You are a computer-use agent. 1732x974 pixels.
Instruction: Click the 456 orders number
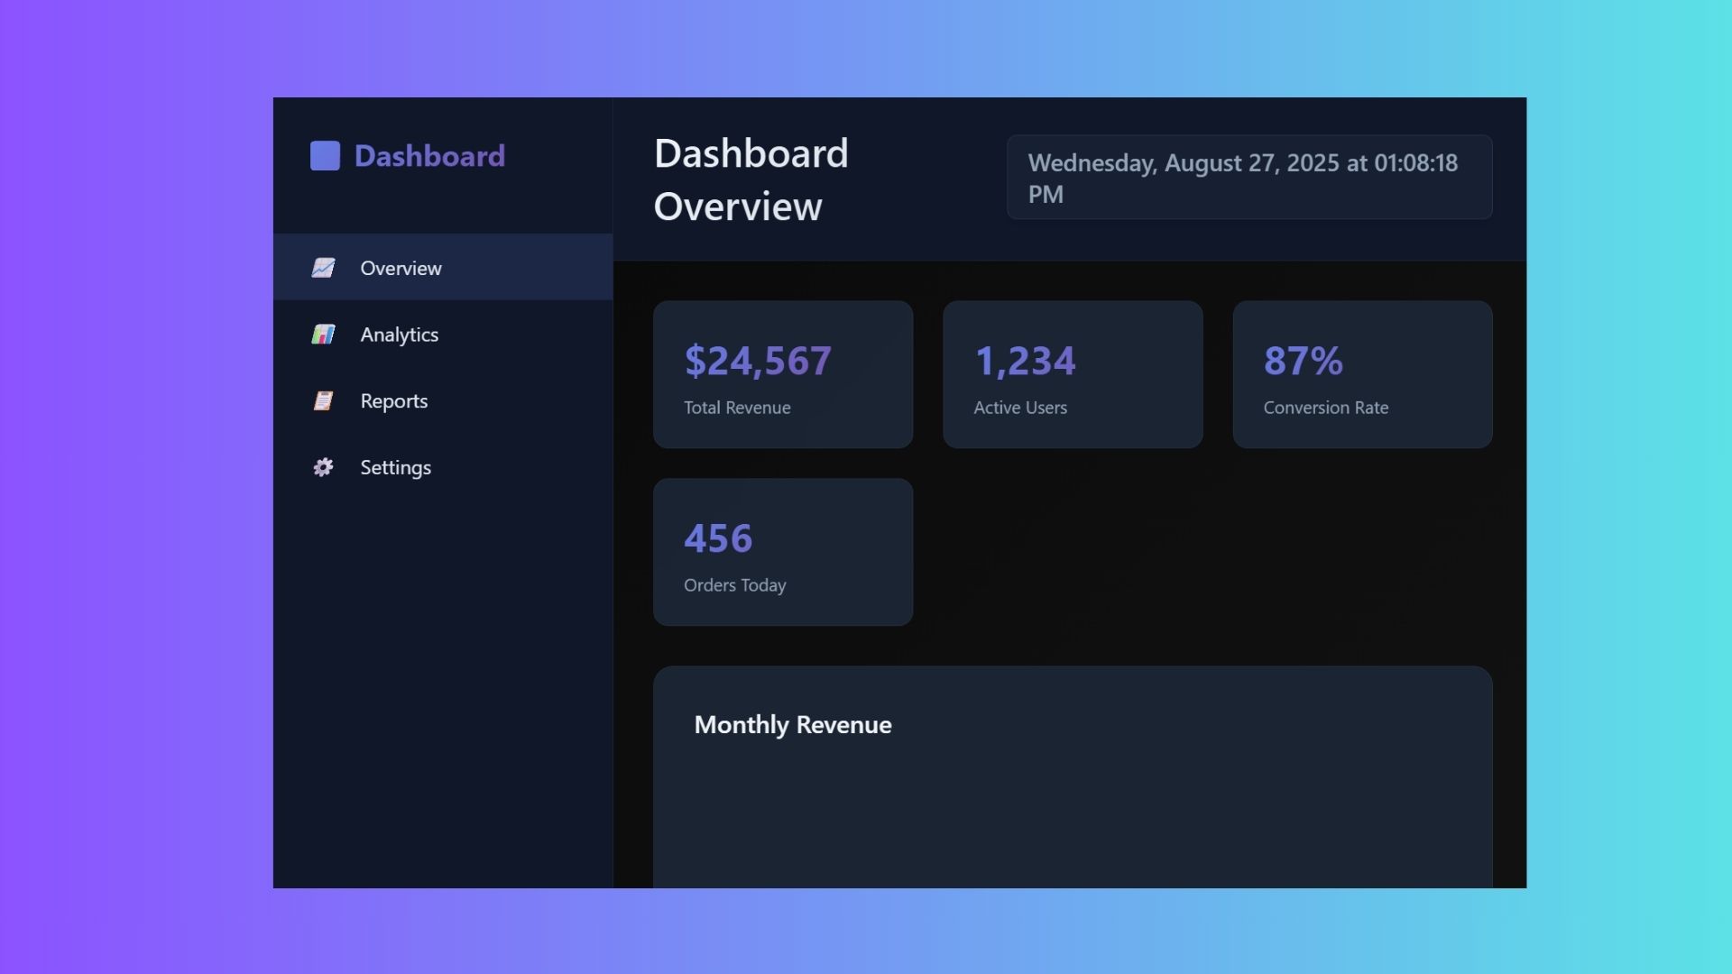coord(717,538)
